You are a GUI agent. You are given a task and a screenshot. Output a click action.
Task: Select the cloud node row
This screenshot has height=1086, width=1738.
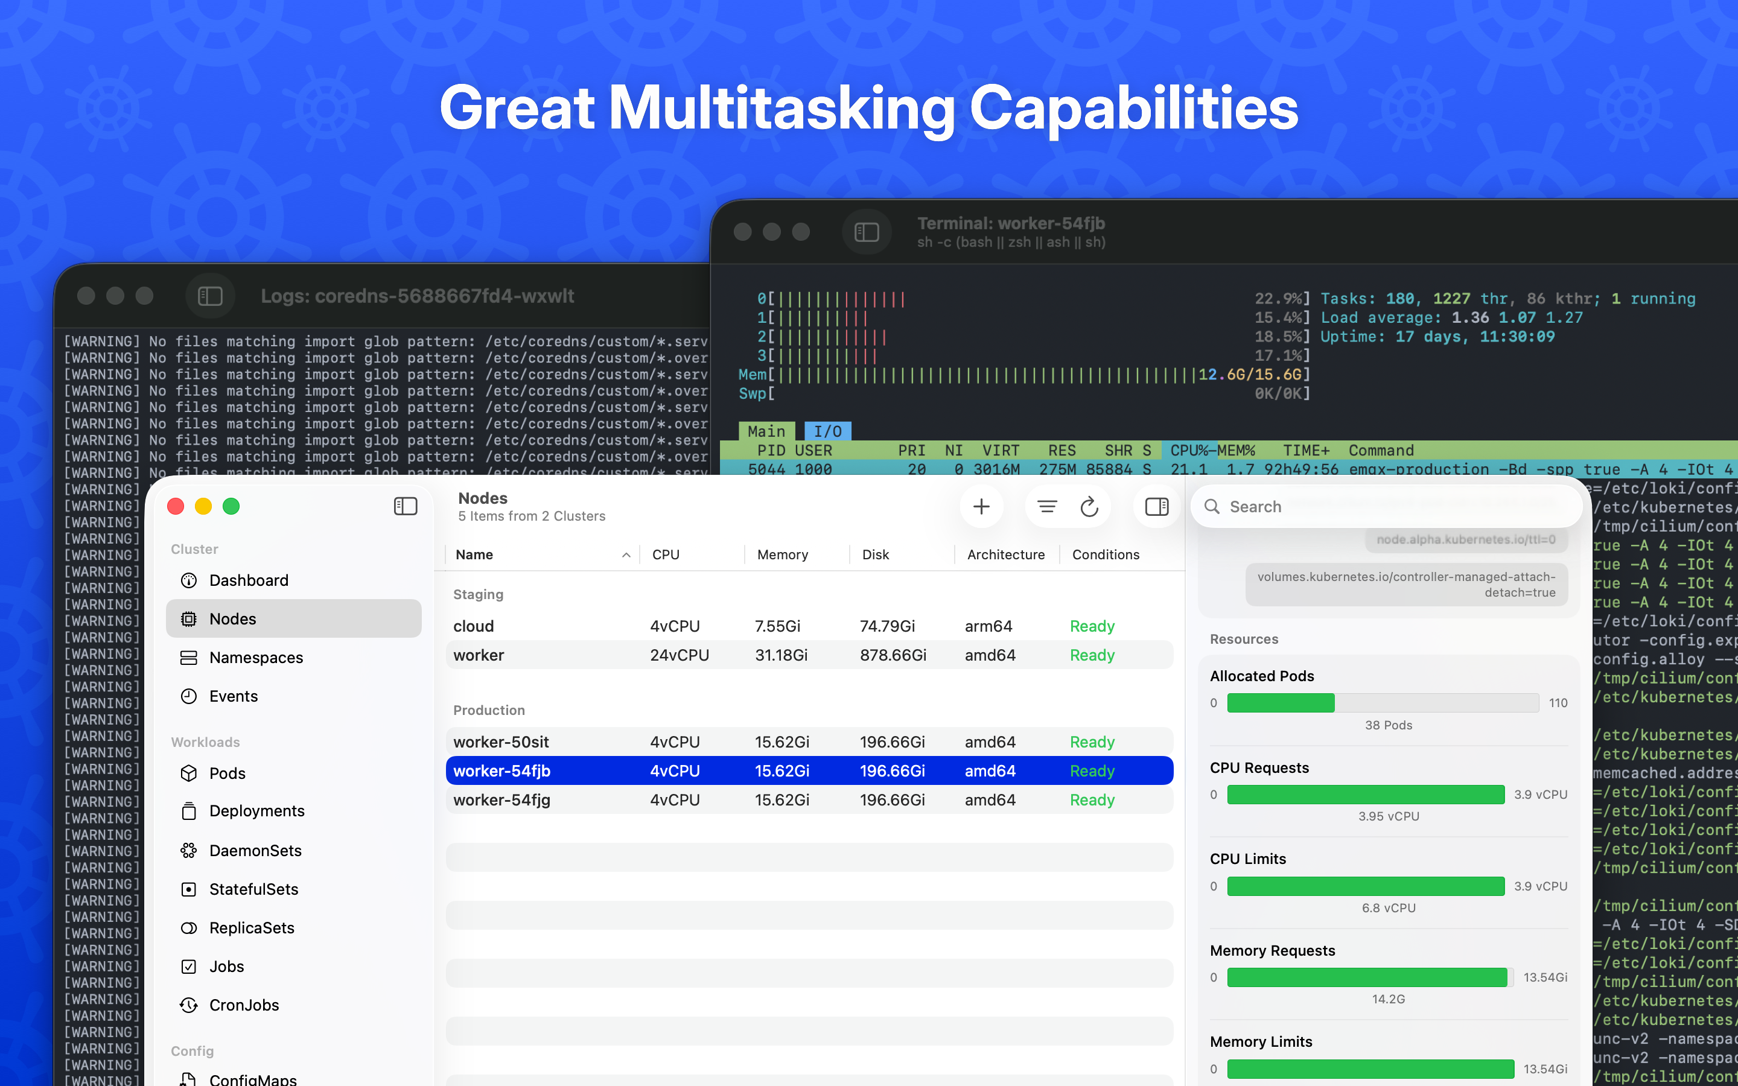pos(809,626)
